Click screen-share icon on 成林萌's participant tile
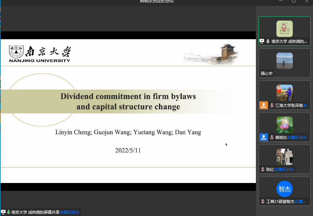This screenshot has width=313, height=216. [x=262, y=41]
